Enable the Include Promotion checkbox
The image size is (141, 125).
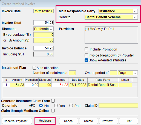86,49
